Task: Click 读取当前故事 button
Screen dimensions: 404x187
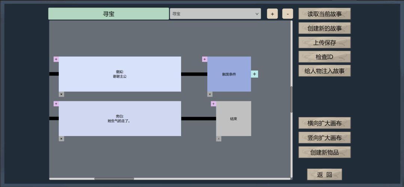Action: (324, 14)
